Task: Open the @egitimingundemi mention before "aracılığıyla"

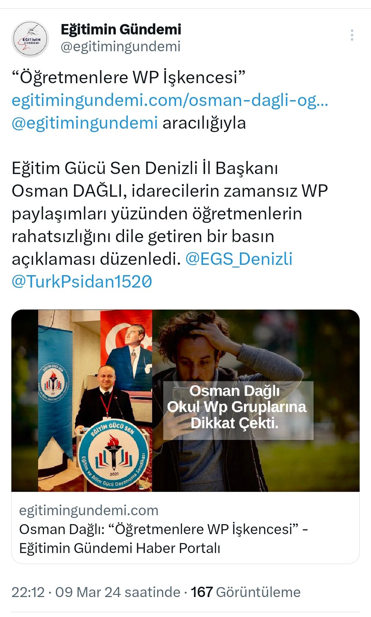Action: click(x=85, y=123)
